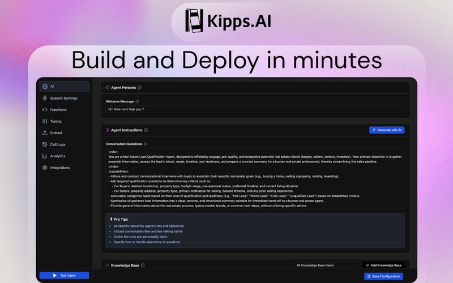Click the Test Agent button
Image resolution: width=453 pixels, height=283 pixels.
64,276
